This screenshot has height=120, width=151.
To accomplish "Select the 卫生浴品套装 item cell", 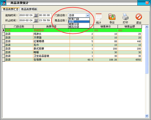I will pos(51,56).
